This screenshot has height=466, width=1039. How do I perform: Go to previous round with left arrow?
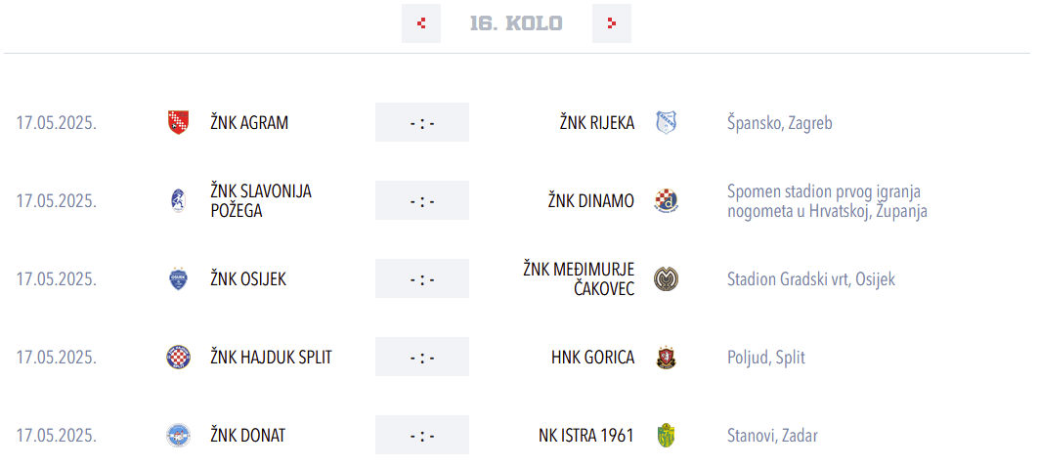(x=421, y=23)
